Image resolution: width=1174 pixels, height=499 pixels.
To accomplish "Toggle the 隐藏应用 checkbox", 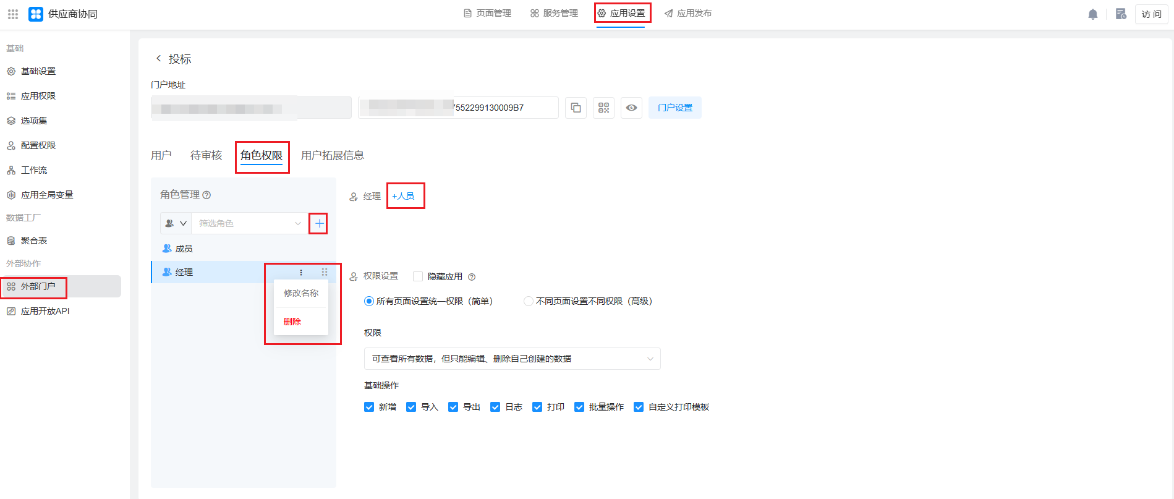I will 418,276.
